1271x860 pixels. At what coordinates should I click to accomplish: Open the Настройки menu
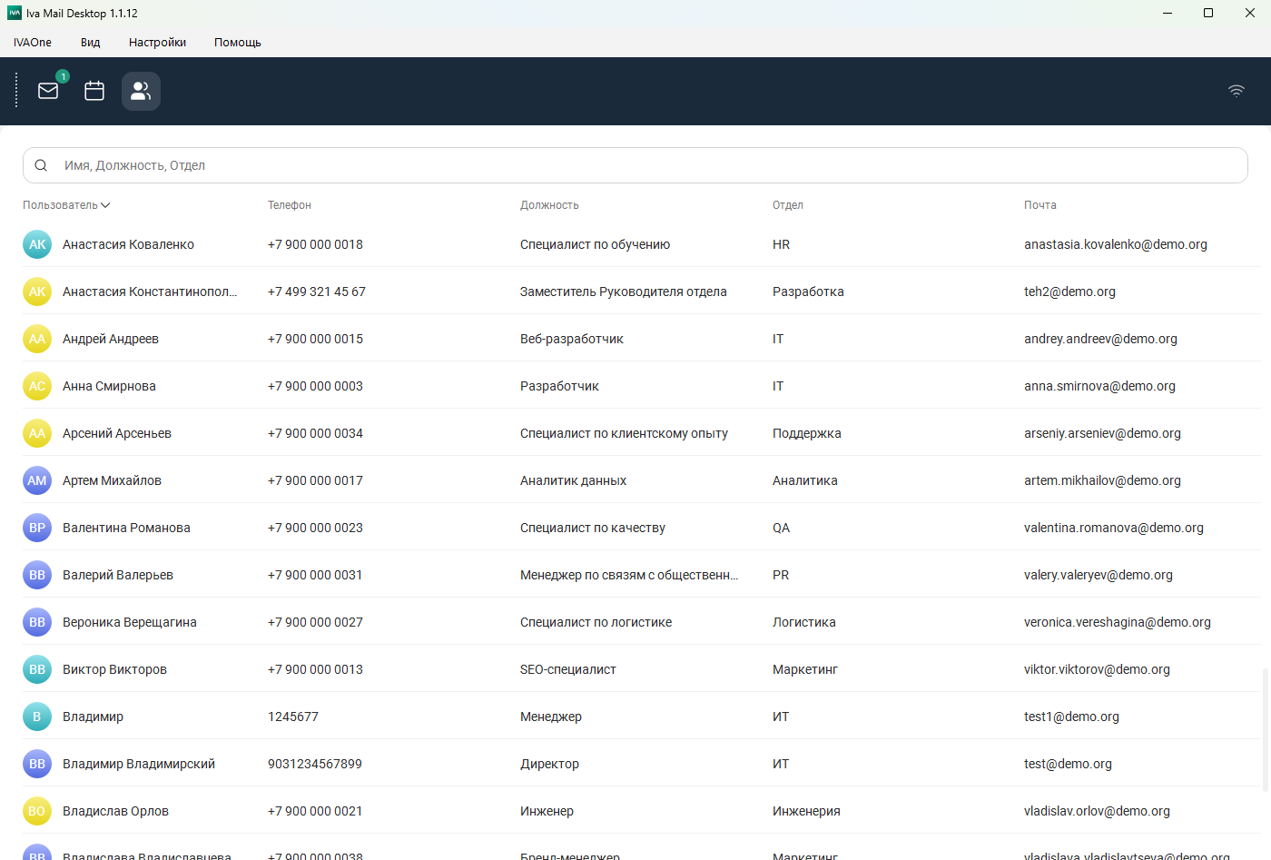point(157,43)
